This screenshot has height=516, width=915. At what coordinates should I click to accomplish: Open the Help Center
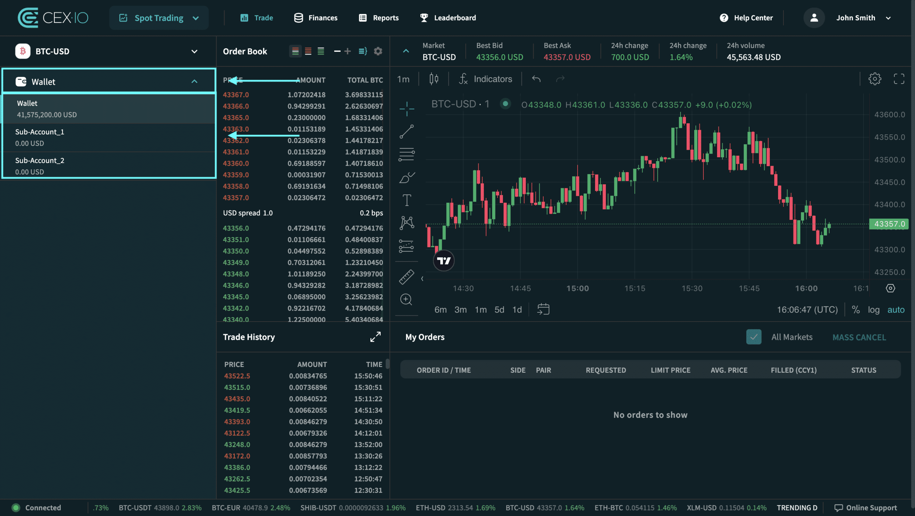tap(746, 18)
